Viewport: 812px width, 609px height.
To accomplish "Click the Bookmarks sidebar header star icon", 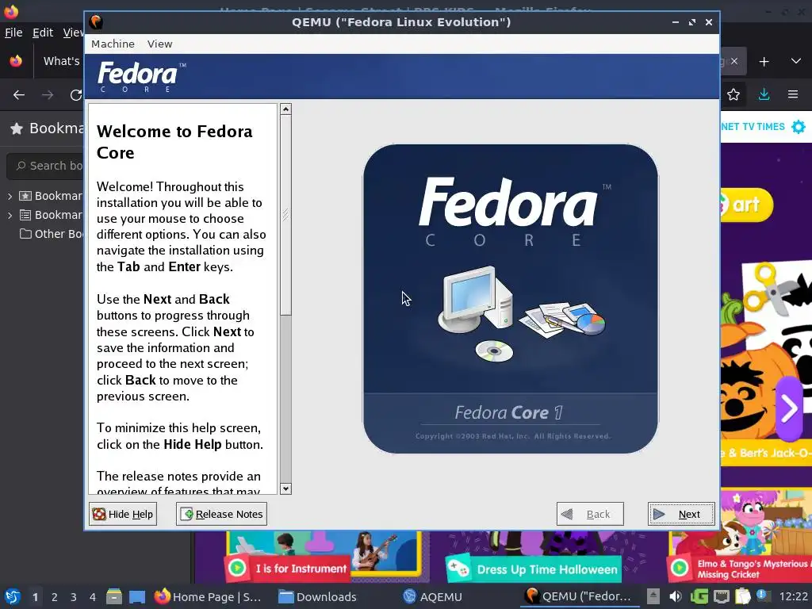I will pyautogui.click(x=17, y=128).
